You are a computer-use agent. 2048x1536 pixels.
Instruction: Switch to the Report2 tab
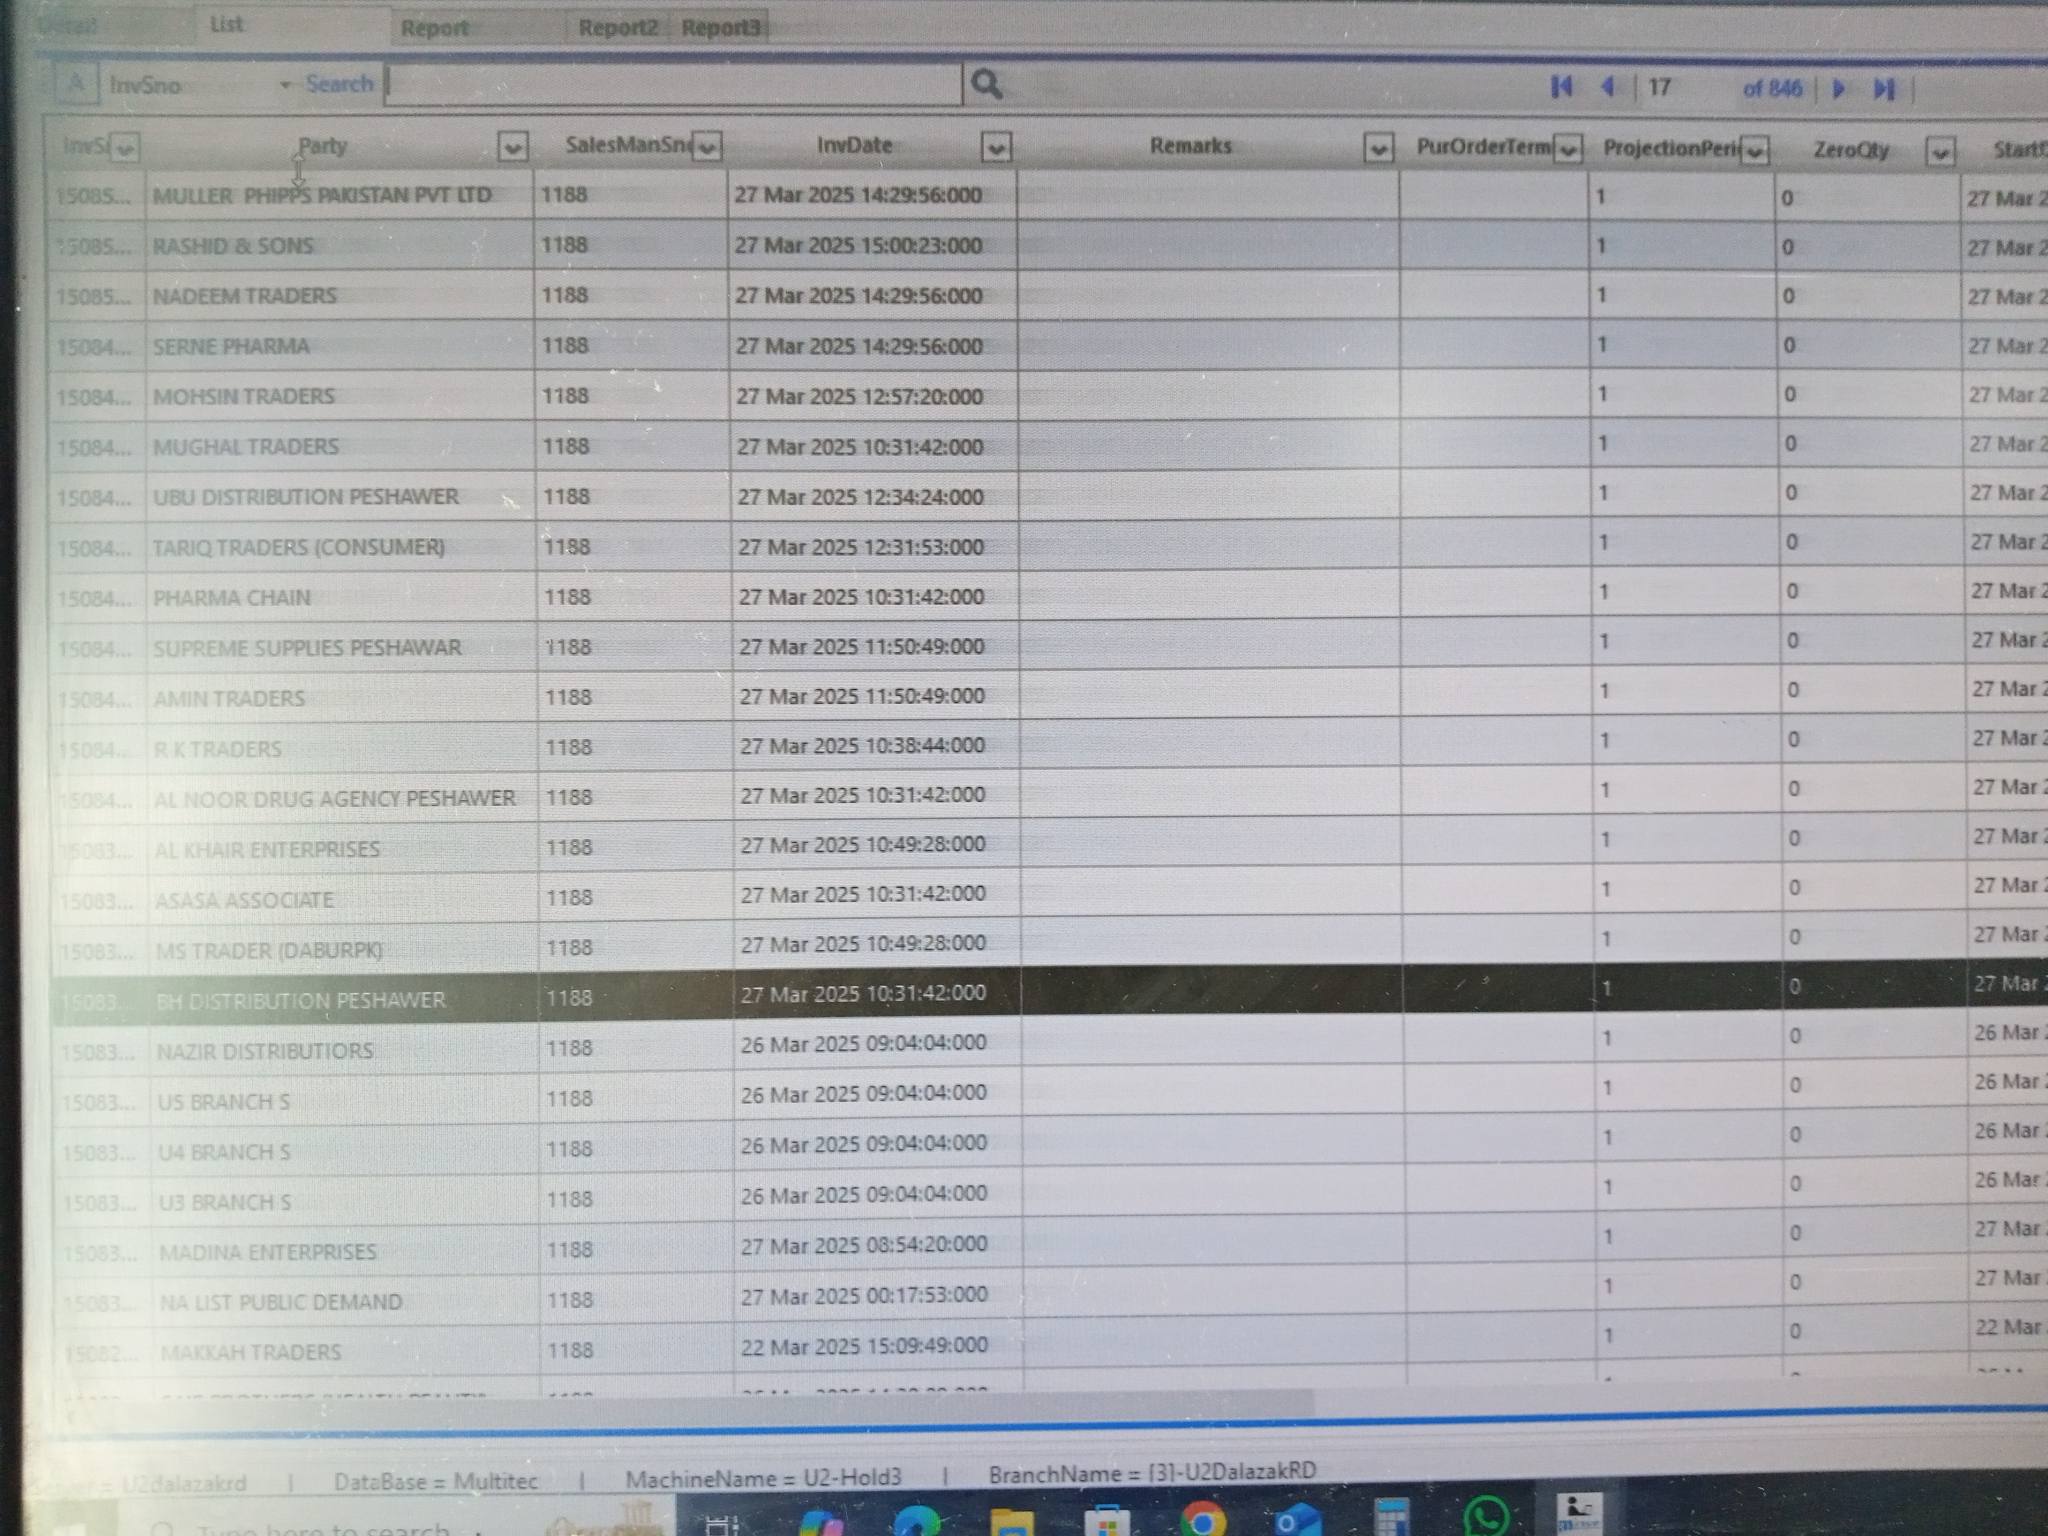pyautogui.click(x=616, y=28)
